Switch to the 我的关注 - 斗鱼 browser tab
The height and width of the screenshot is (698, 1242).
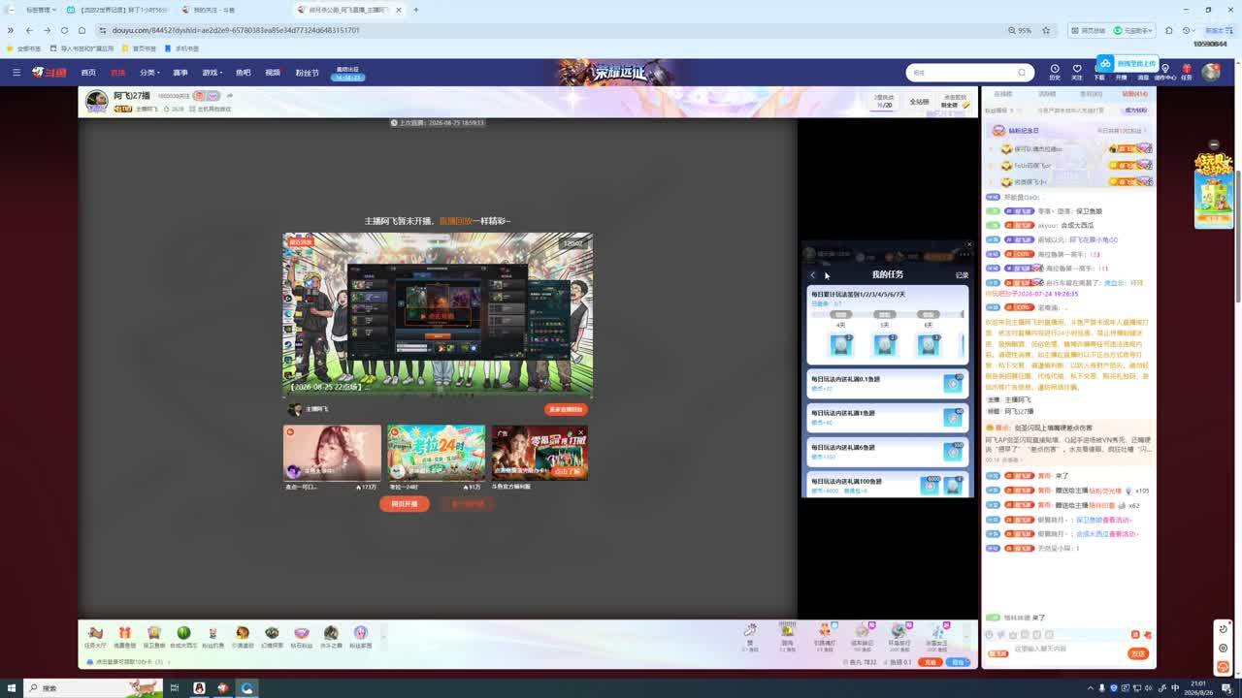(x=231, y=10)
